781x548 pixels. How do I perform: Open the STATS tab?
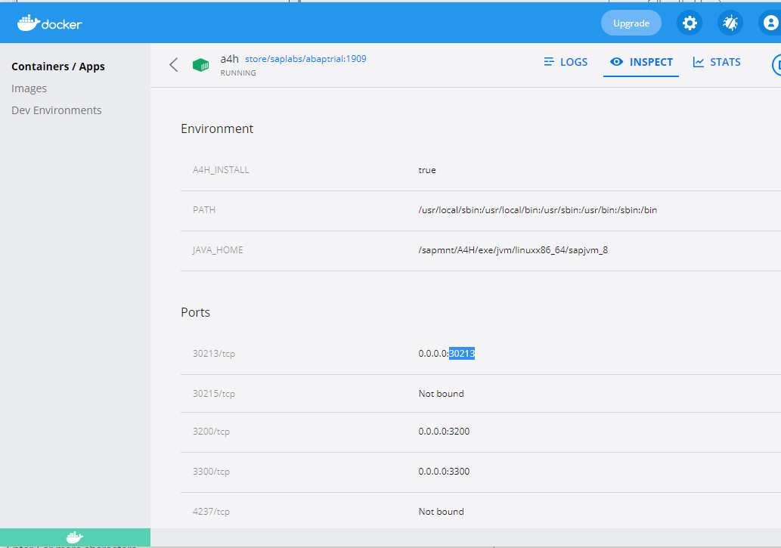coord(717,62)
